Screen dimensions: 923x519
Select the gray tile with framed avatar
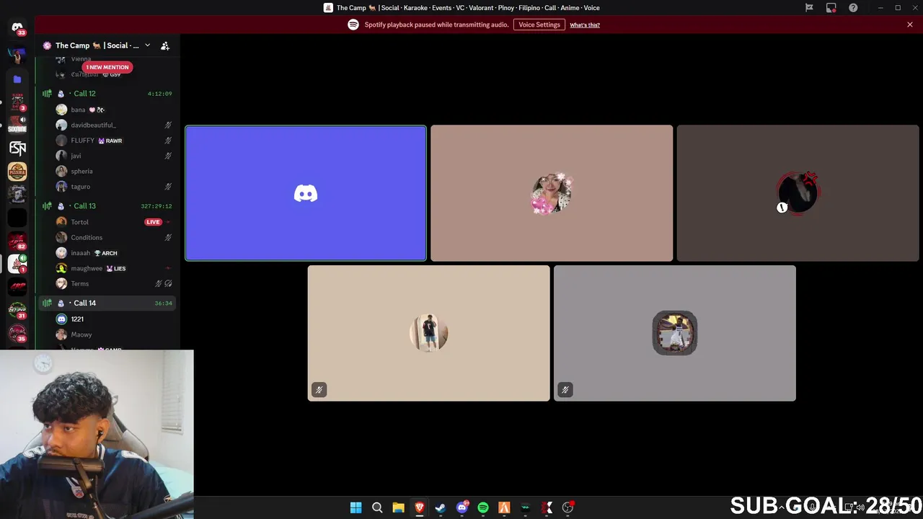click(x=675, y=333)
